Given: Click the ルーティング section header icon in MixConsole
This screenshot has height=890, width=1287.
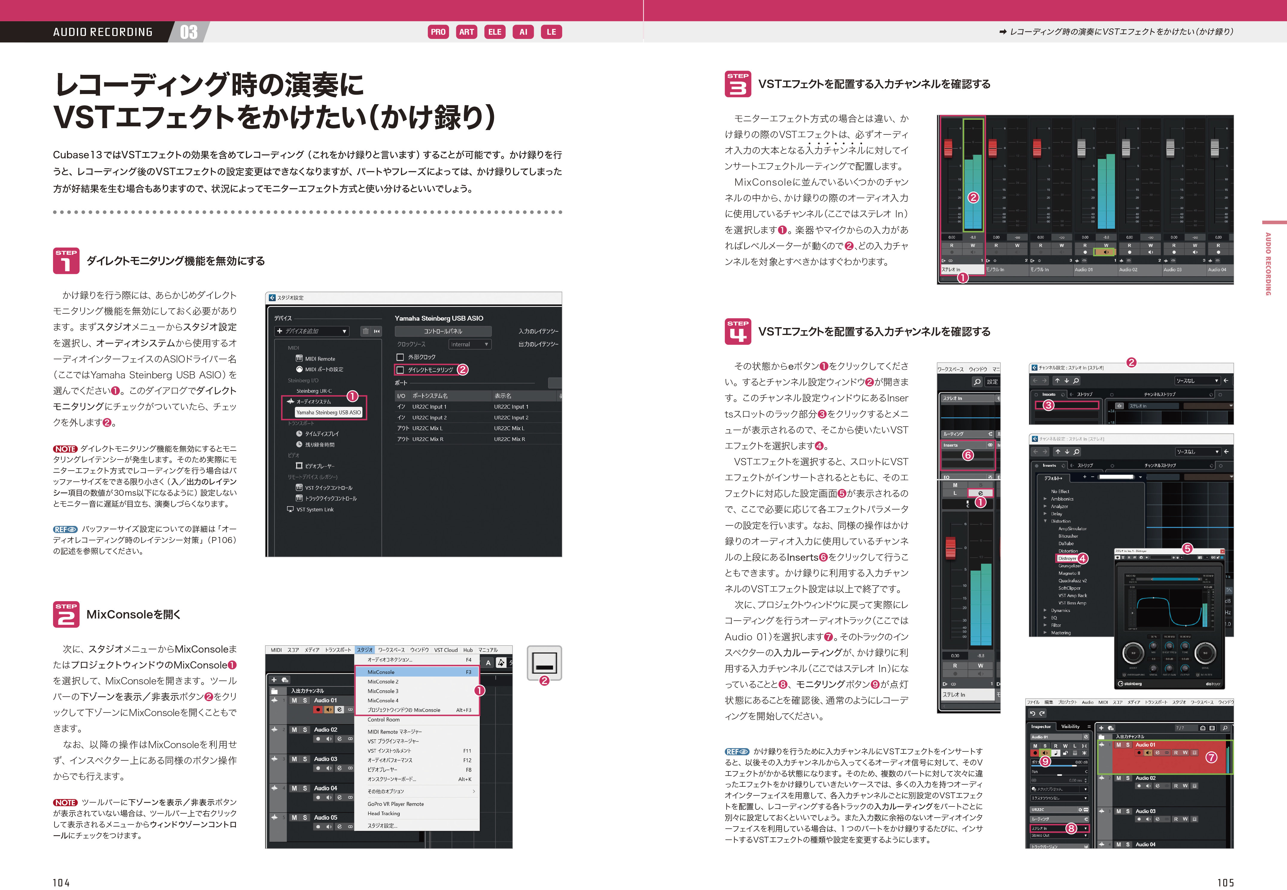Looking at the screenshot, I should click(990, 434).
